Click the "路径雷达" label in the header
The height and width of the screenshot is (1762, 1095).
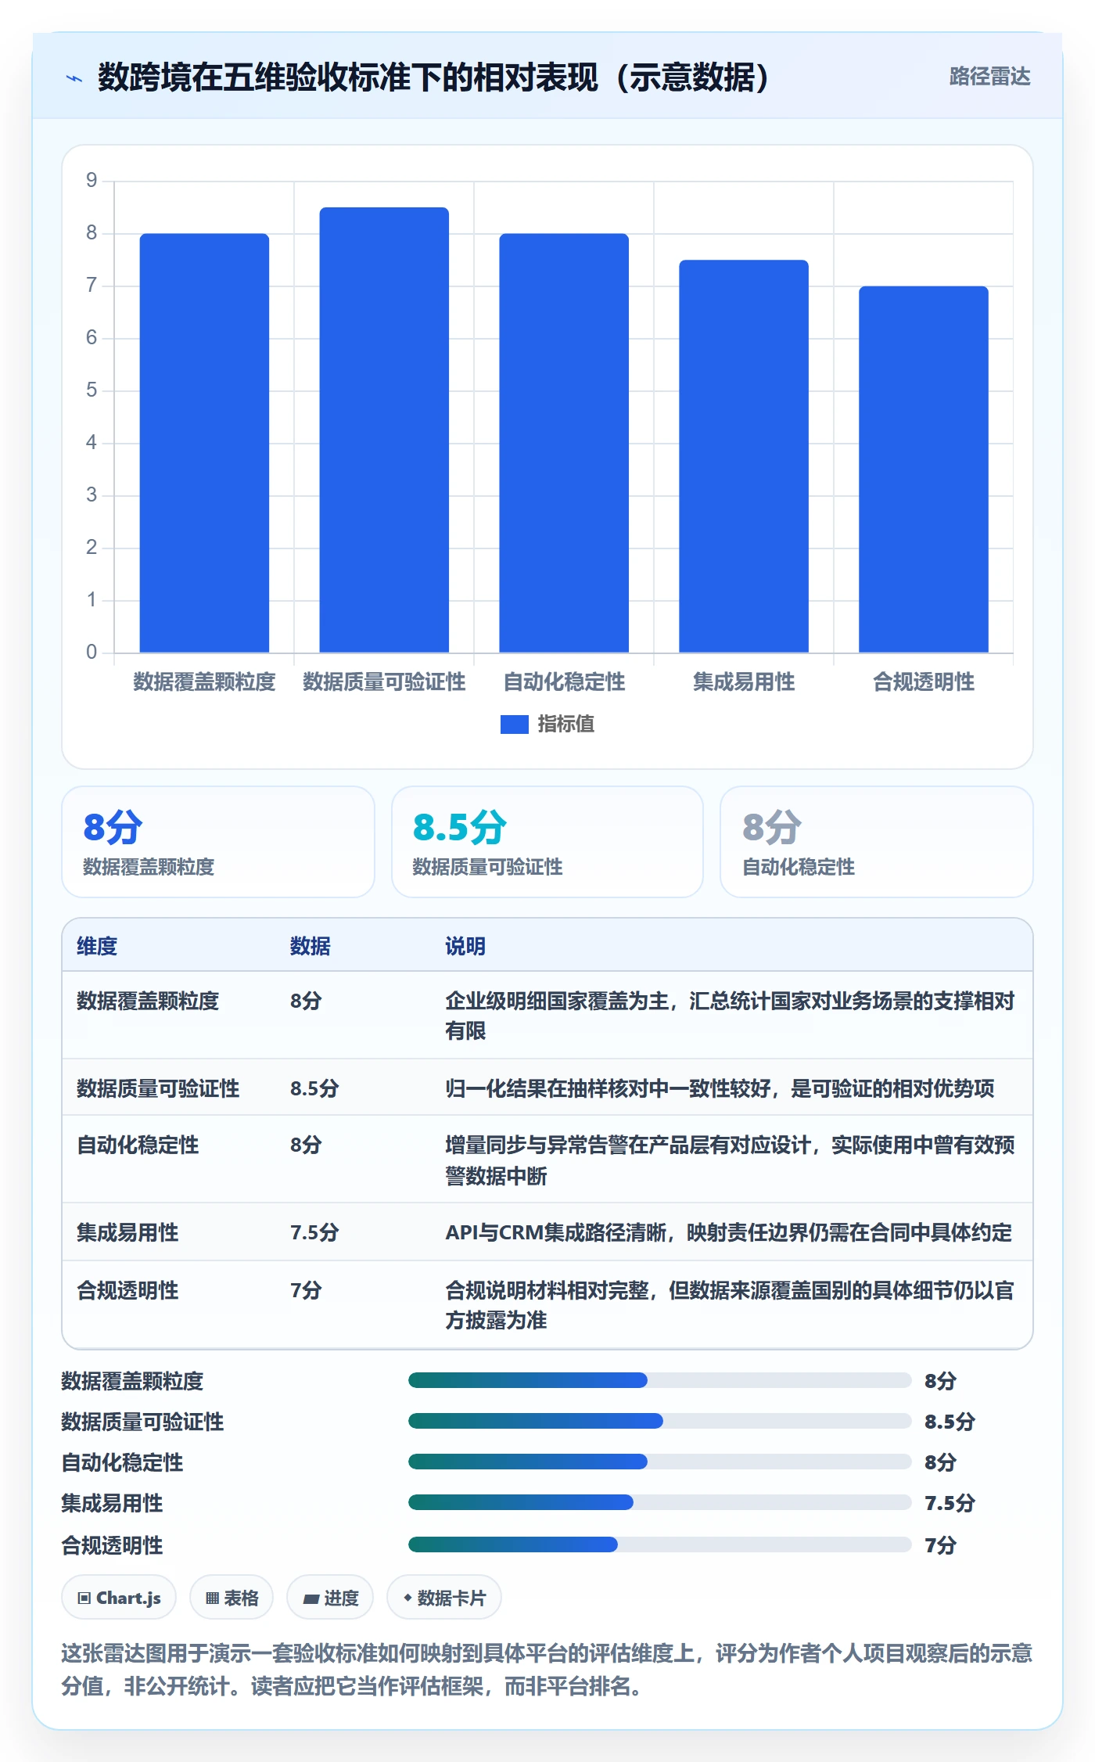(x=989, y=77)
